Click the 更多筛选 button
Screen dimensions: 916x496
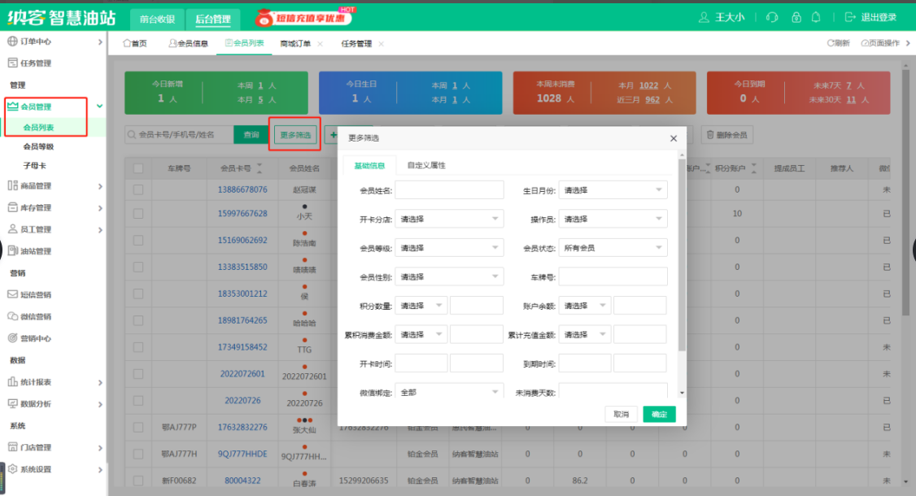tap(295, 135)
